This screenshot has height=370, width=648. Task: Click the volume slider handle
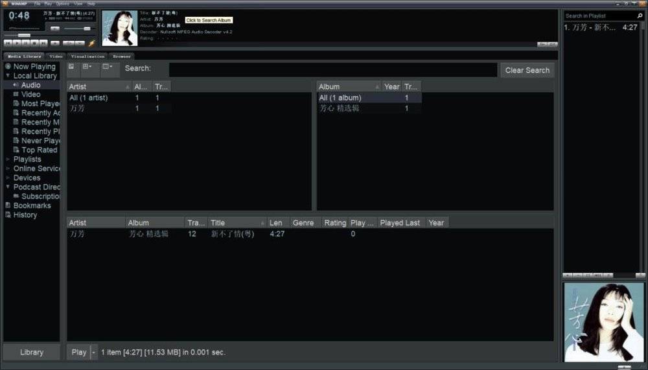[87, 29]
